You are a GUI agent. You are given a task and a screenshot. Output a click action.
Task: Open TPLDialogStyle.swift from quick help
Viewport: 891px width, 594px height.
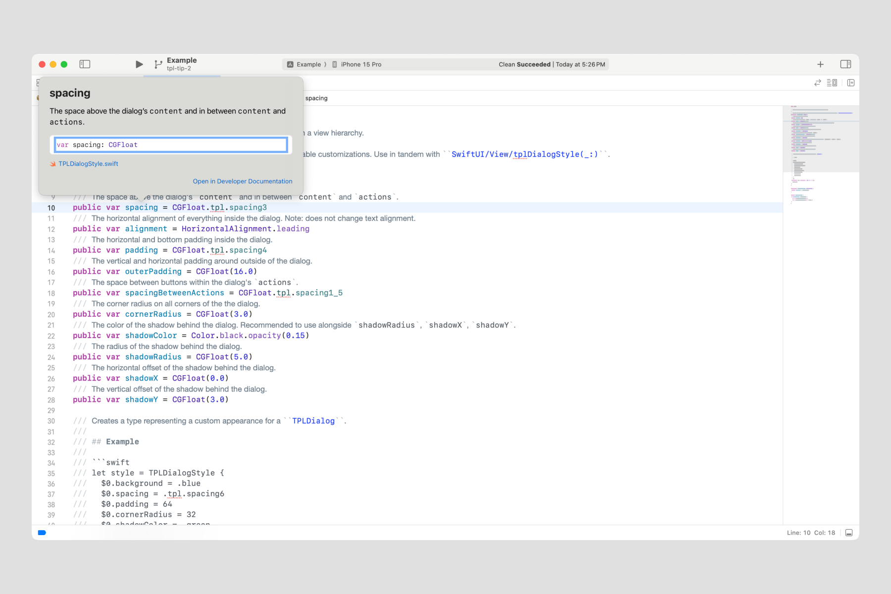(x=88, y=164)
